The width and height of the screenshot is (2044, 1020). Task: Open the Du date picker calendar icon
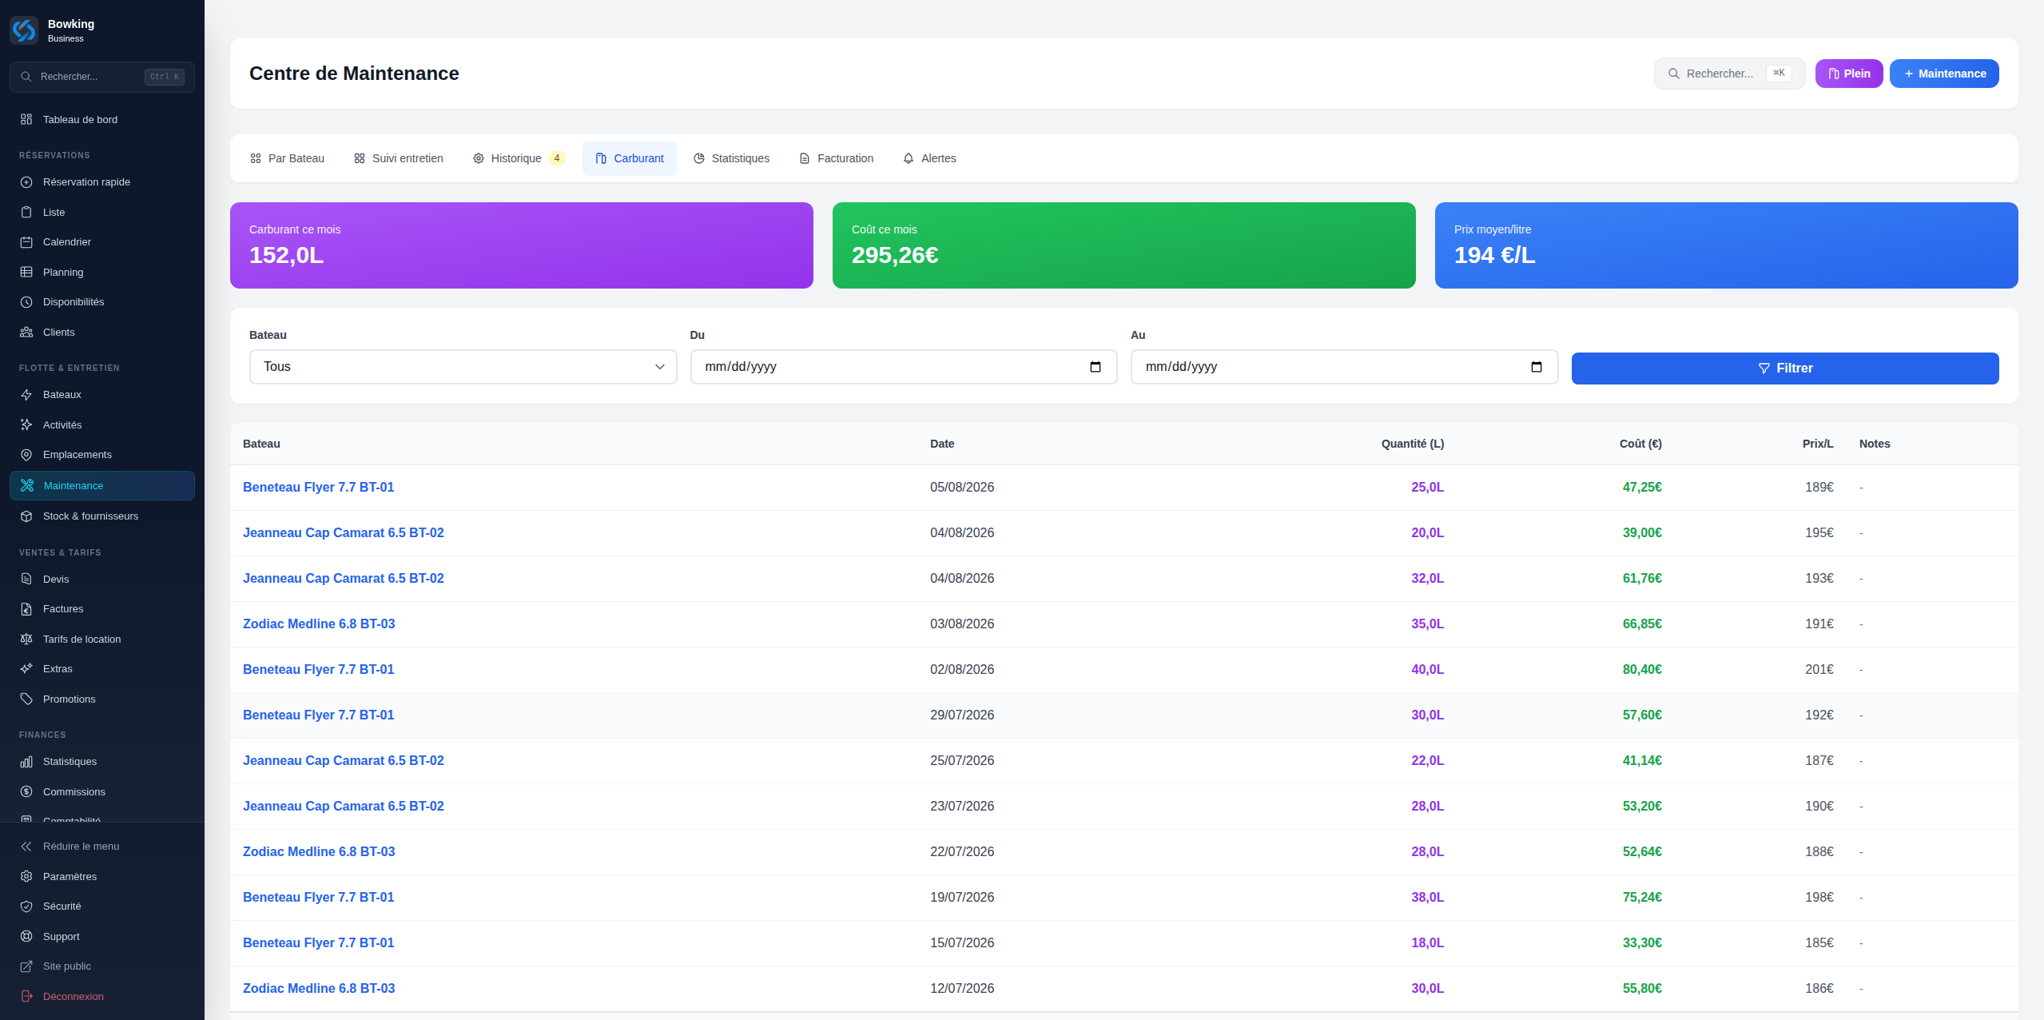pos(1096,367)
